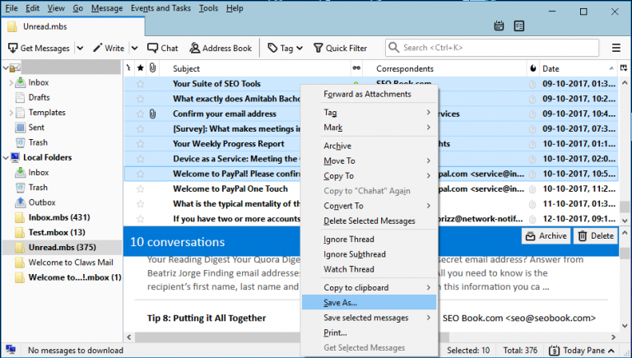Image resolution: width=632 pixels, height=358 pixels.
Task: Click into the Search input field
Action: (x=494, y=49)
